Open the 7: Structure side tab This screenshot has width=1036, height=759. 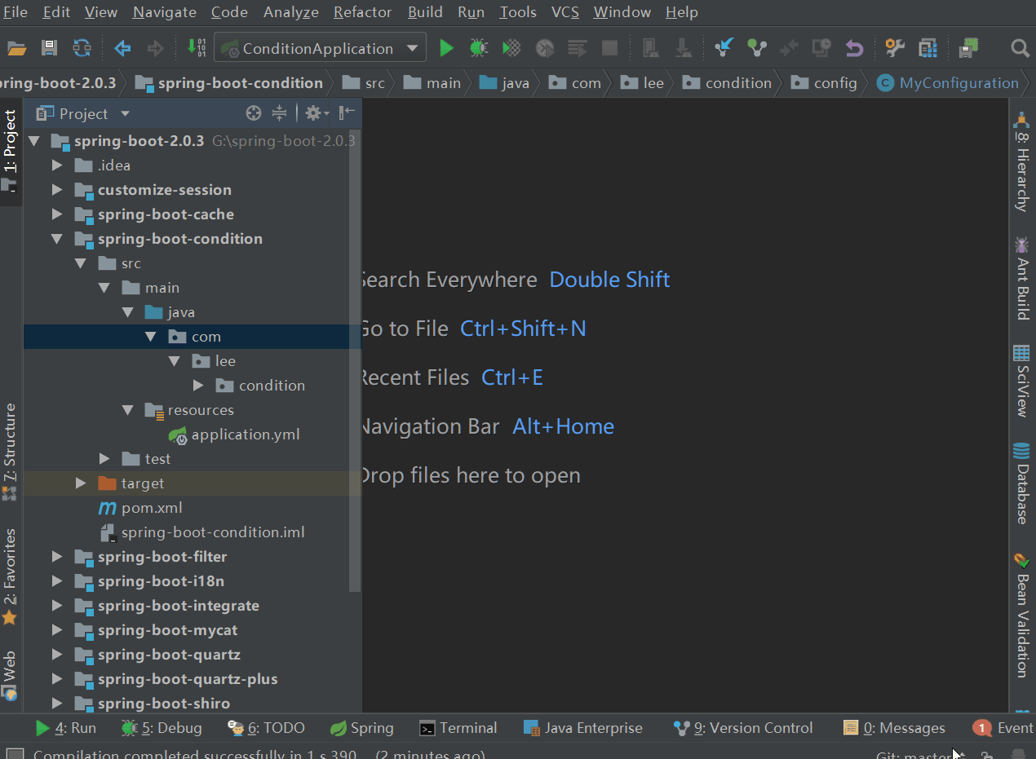(x=10, y=452)
